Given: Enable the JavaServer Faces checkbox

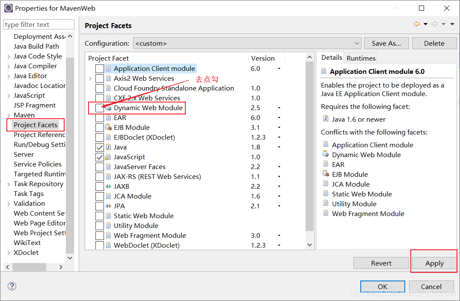Looking at the screenshot, I should pyautogui.click(x=99, y=167).
